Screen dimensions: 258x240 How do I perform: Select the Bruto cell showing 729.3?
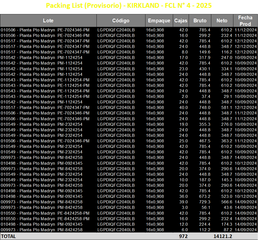(x=205, y=202)
